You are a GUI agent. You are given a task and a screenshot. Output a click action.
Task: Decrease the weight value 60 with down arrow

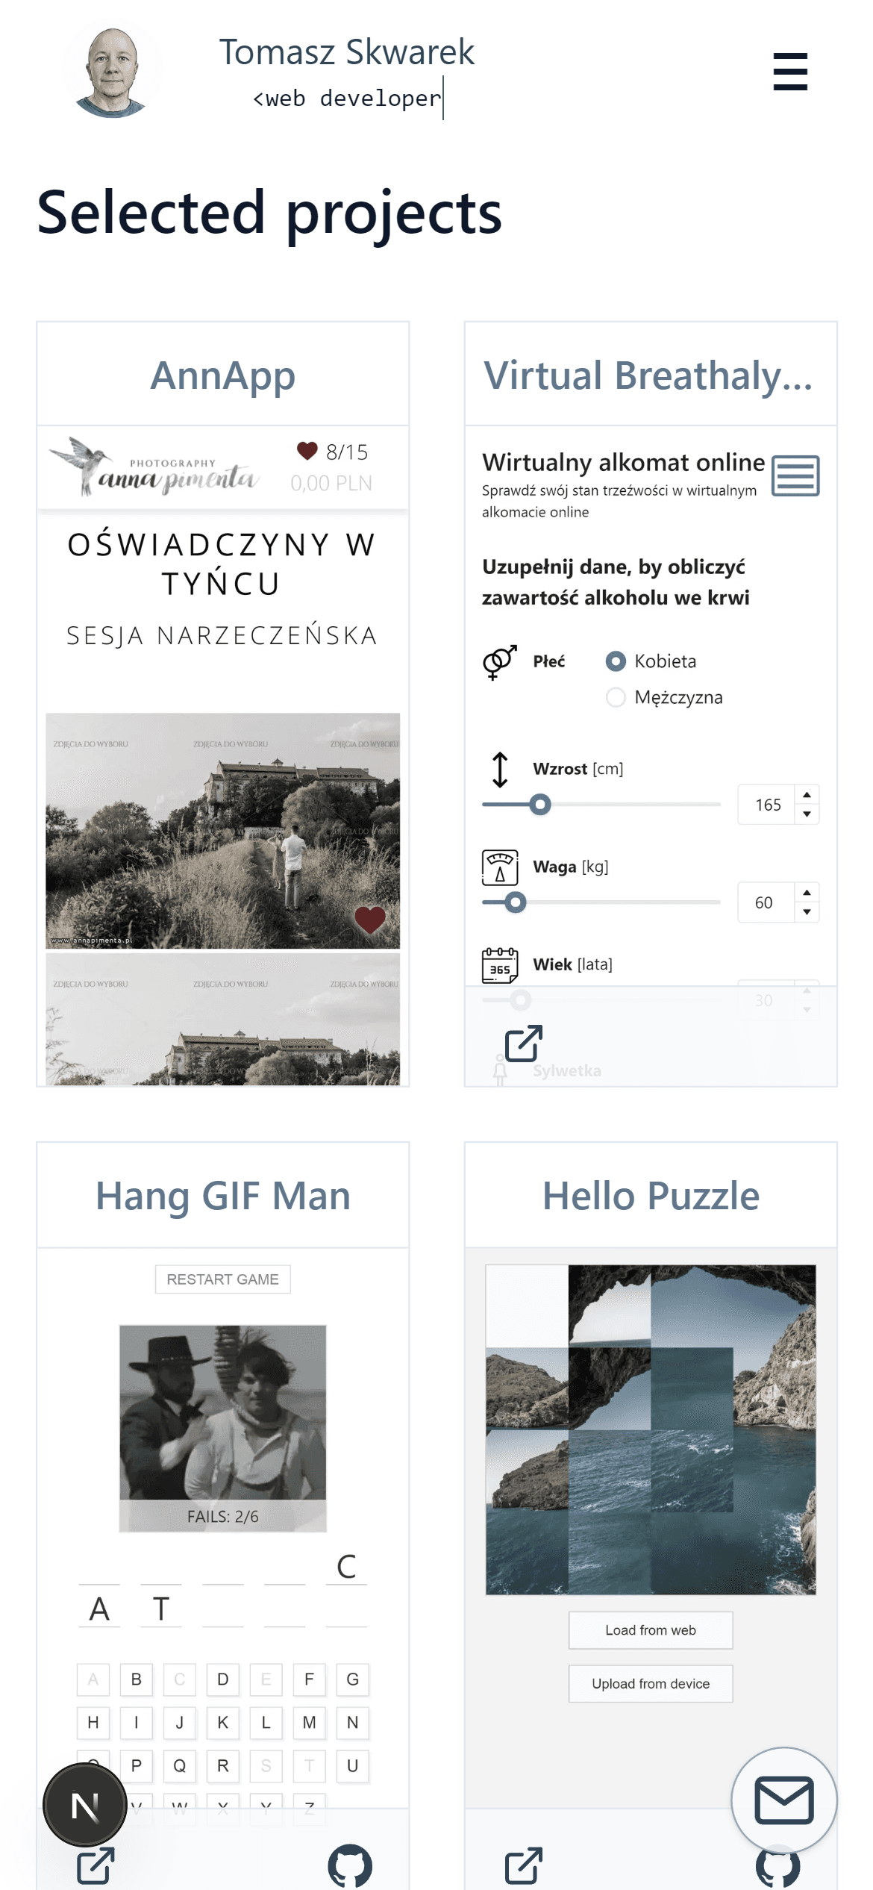[x=807, y=911]
